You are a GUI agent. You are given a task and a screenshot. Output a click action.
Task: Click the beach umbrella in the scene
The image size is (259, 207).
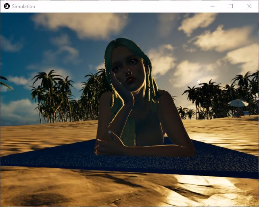pyautogui.click(x=238, y=103)
